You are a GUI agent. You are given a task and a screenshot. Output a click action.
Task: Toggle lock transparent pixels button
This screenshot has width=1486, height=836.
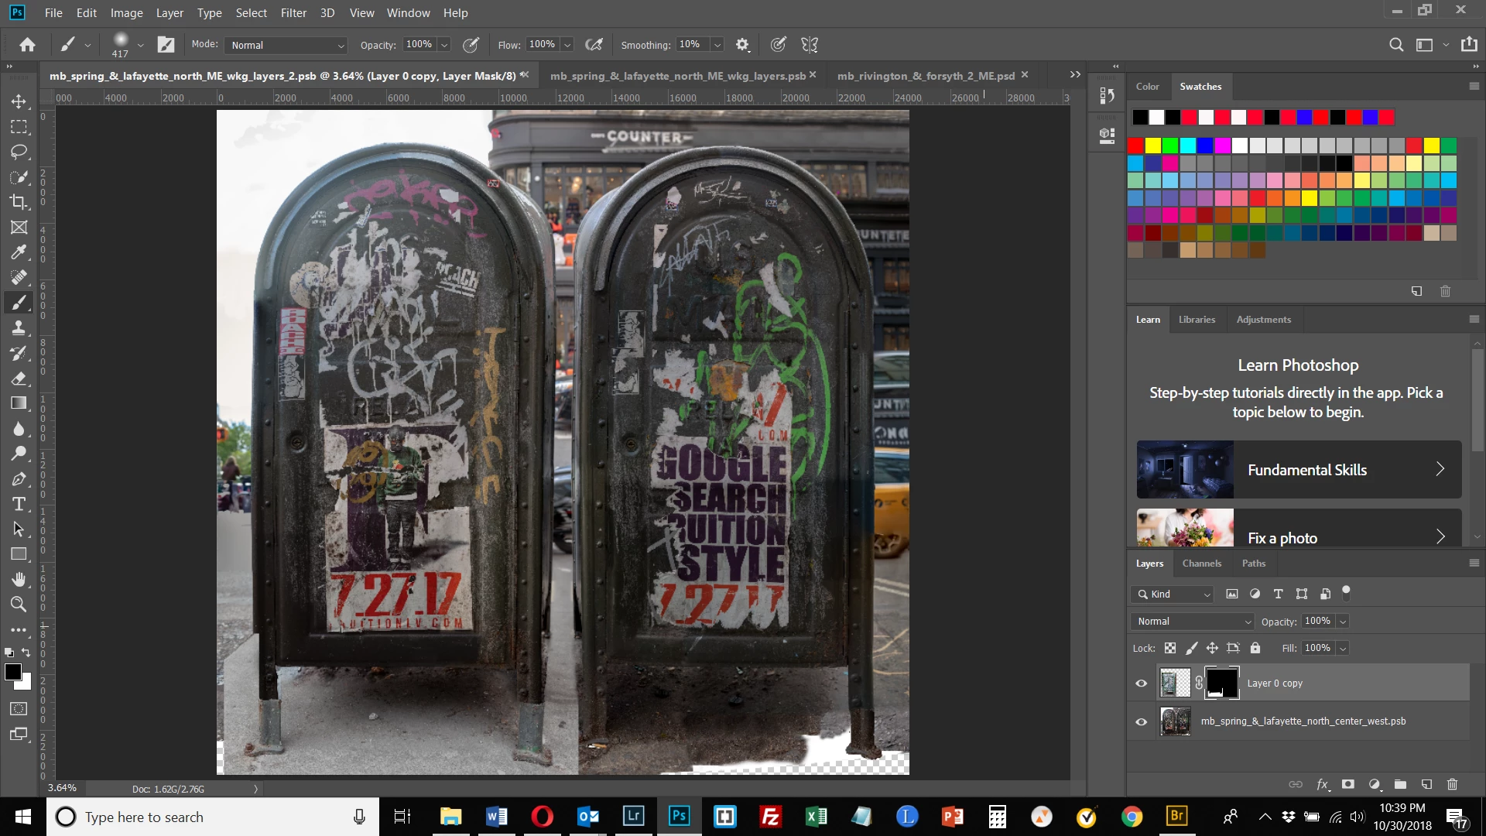[x=1170, y=648]
